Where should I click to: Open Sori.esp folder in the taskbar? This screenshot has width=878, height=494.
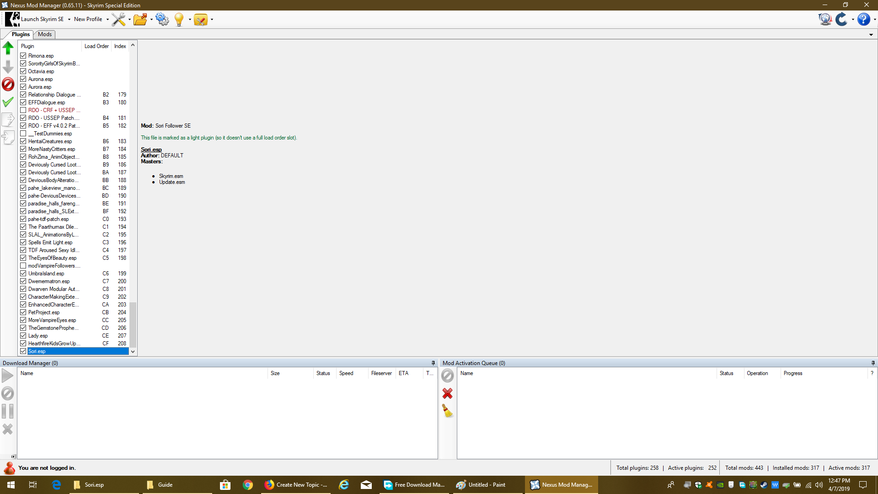104,485
